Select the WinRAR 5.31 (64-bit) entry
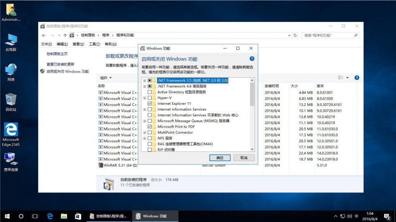This screenshot has height=222, width=396. coord(120,165)
